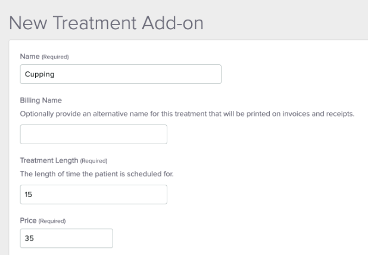Click the Name input field

[x=120, y=74]
